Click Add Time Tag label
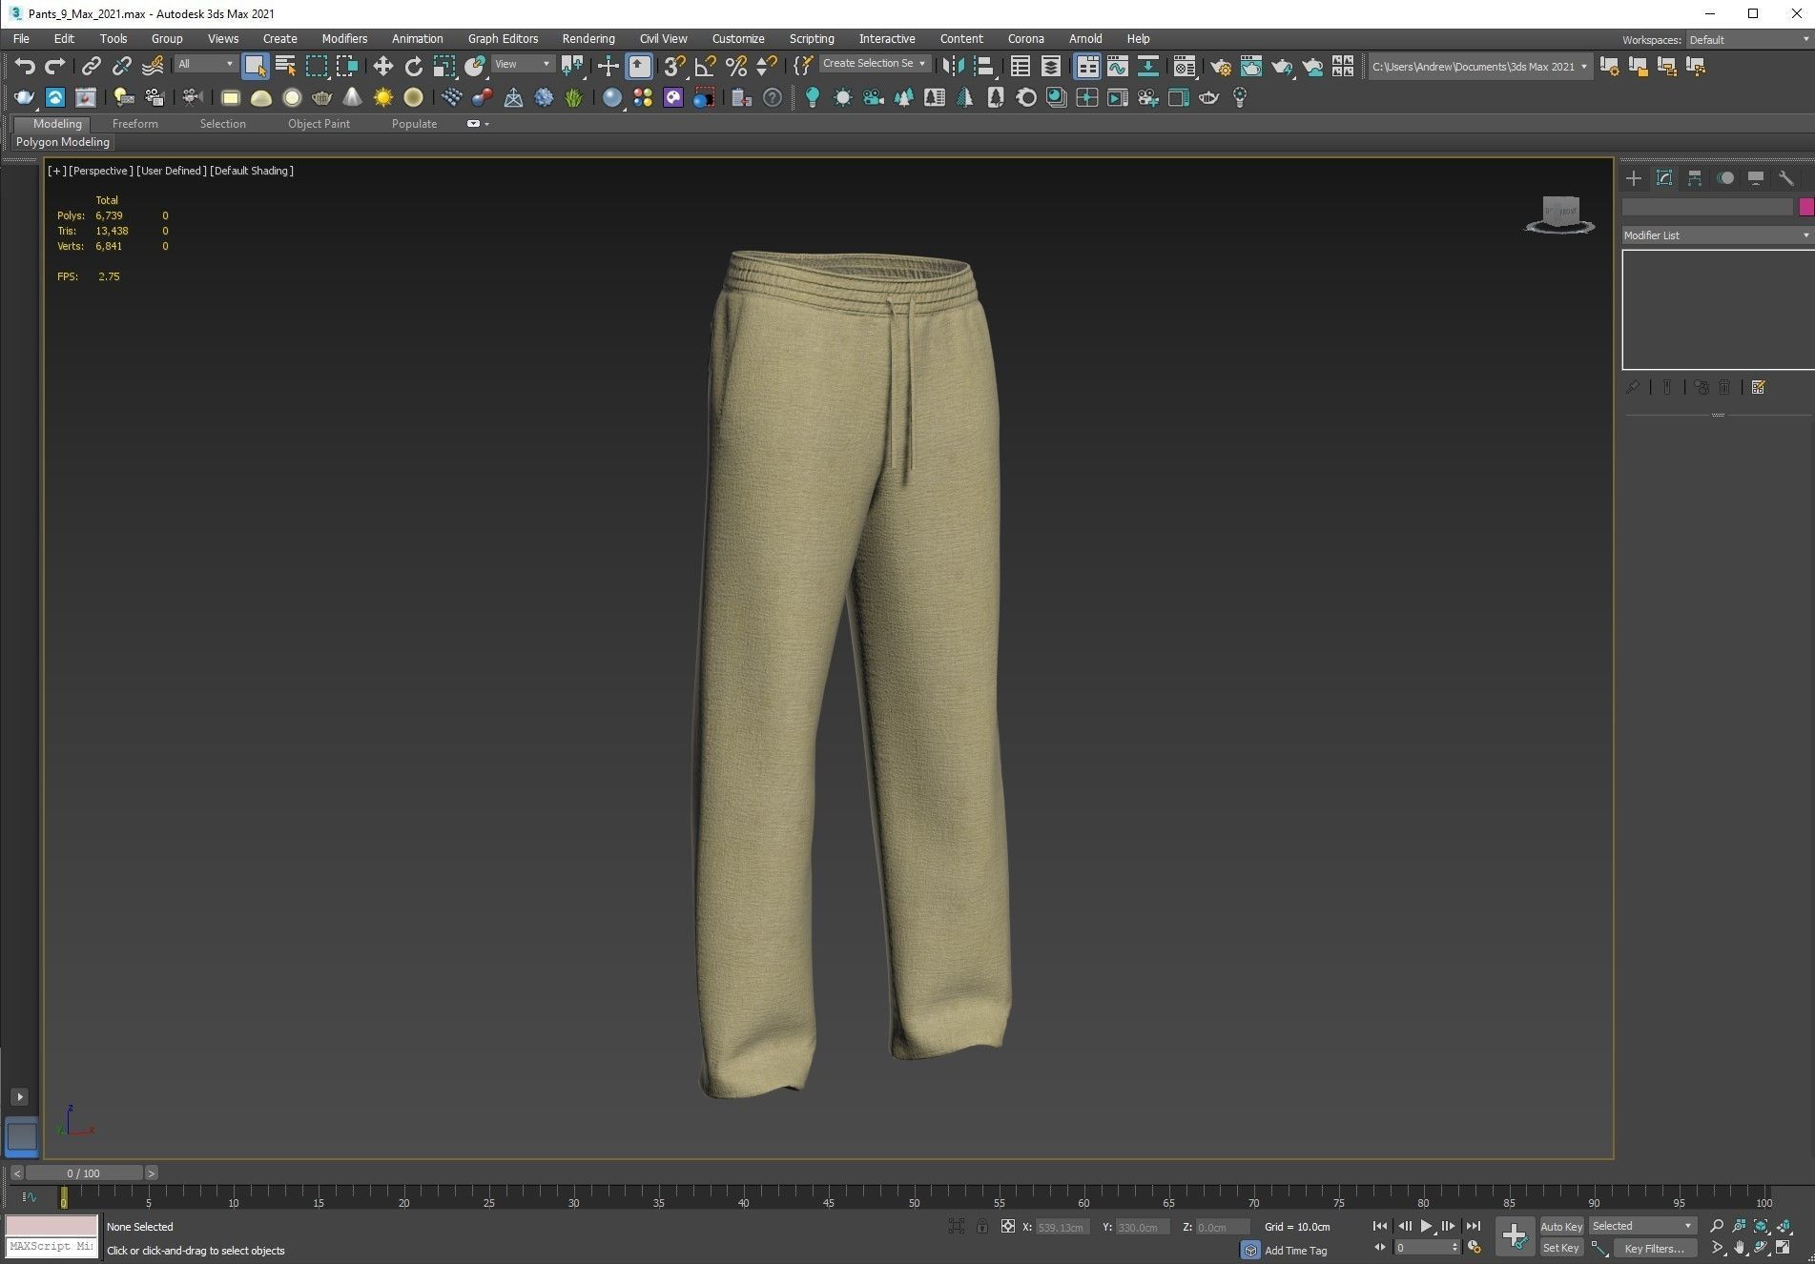This screenshot has width=1815, height=1264. pos(1295,1251)
